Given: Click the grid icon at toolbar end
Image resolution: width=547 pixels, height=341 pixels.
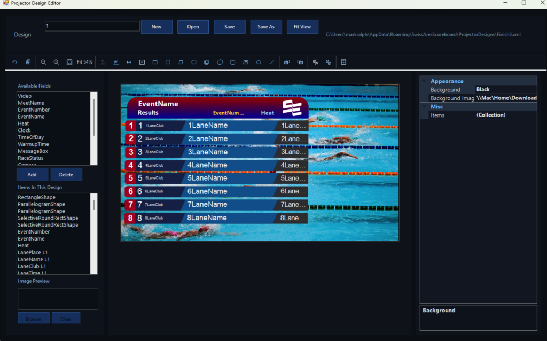Looking at the screenshot, I should (x=343, y=63).
